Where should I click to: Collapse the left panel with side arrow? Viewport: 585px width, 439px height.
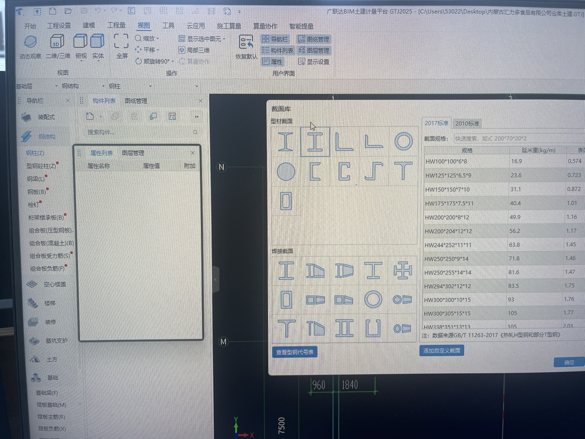point(215,279)
